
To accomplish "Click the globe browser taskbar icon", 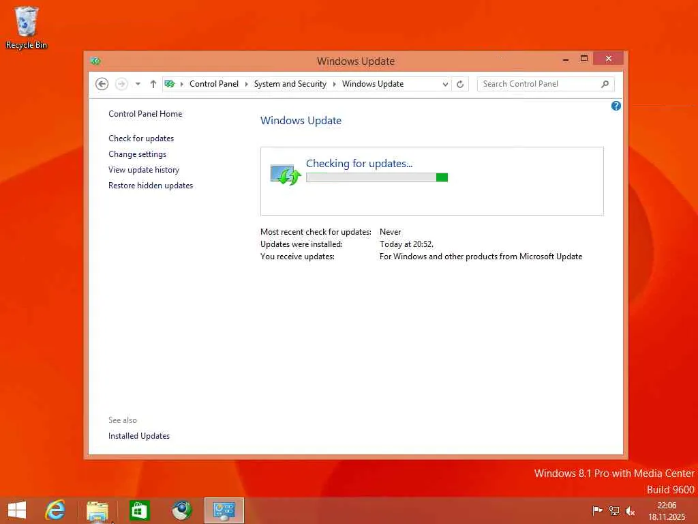I will pos(181,510).
